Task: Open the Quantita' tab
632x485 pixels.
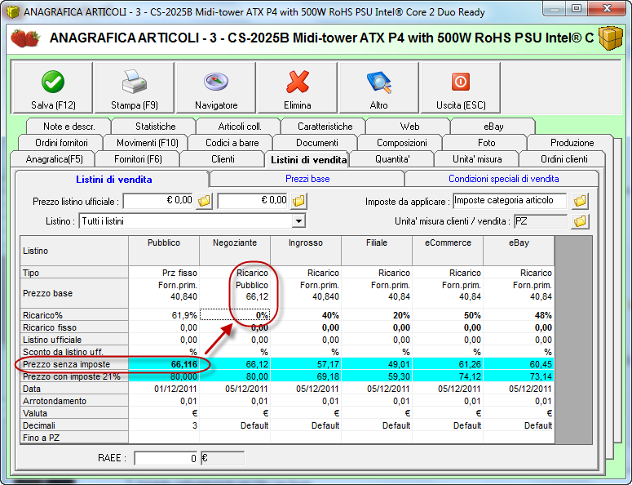Action: tap(392, 159)
